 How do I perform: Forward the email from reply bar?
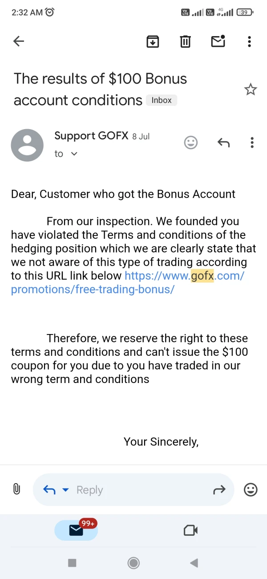point(219,490)
